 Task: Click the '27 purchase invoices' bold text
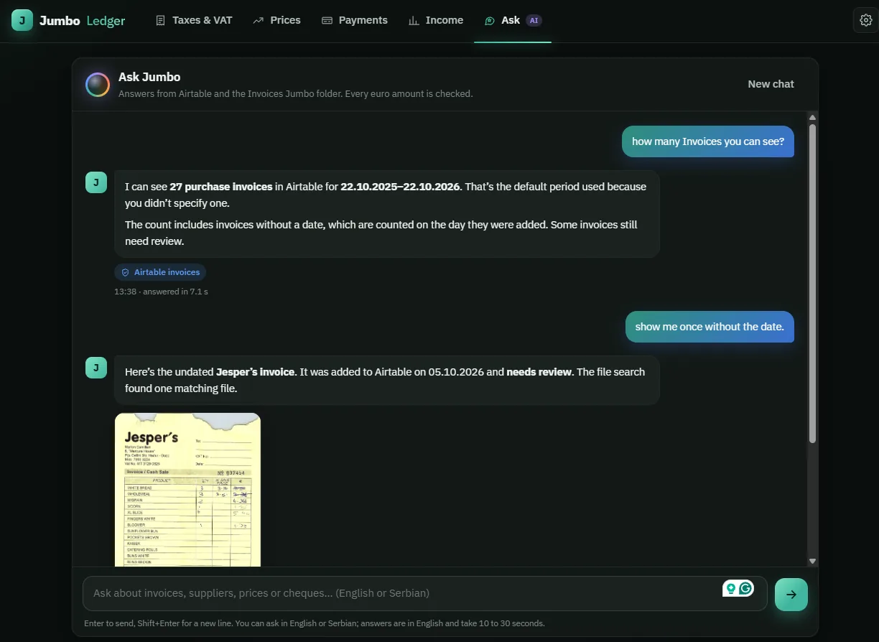click(221, 187)
